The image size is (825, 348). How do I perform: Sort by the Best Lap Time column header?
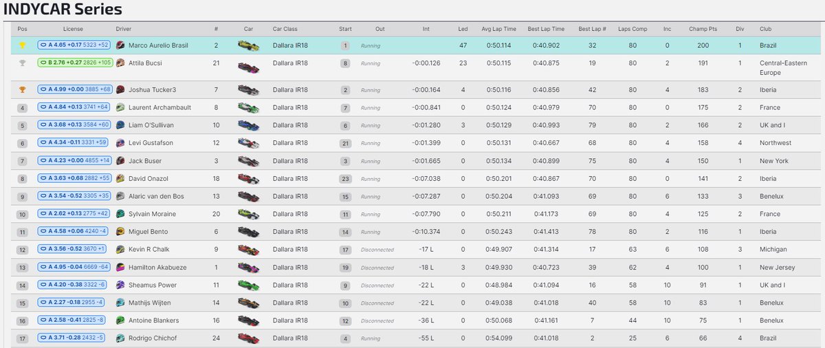pos(547,30)
